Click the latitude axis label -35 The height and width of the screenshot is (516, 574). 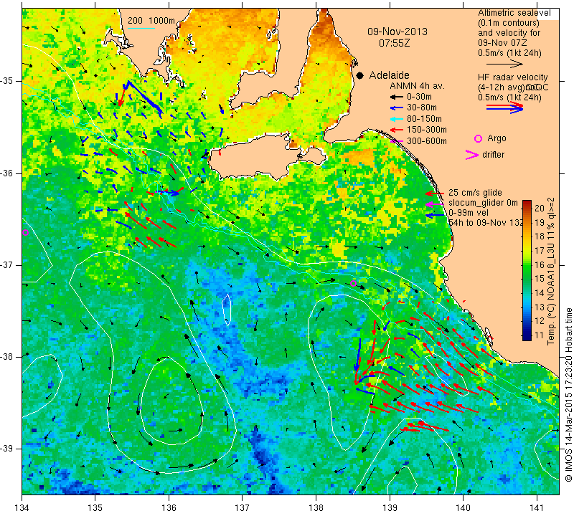pyautogui.click(x=6, y=81)
